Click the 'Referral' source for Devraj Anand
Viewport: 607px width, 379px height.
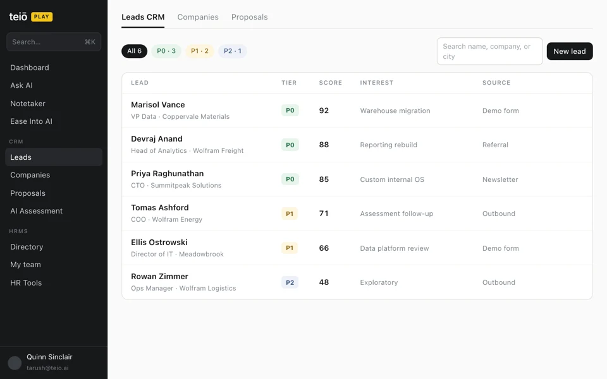(x=495, y=145)
